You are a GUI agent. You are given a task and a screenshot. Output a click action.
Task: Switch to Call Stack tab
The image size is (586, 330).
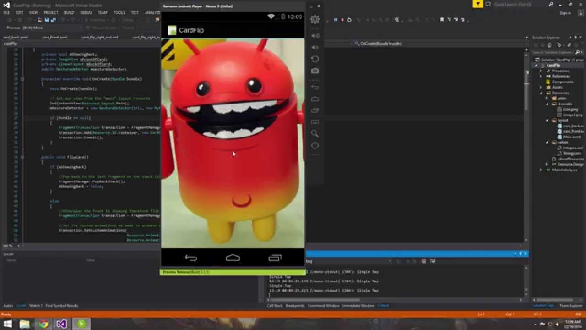(x=275, y=306)
